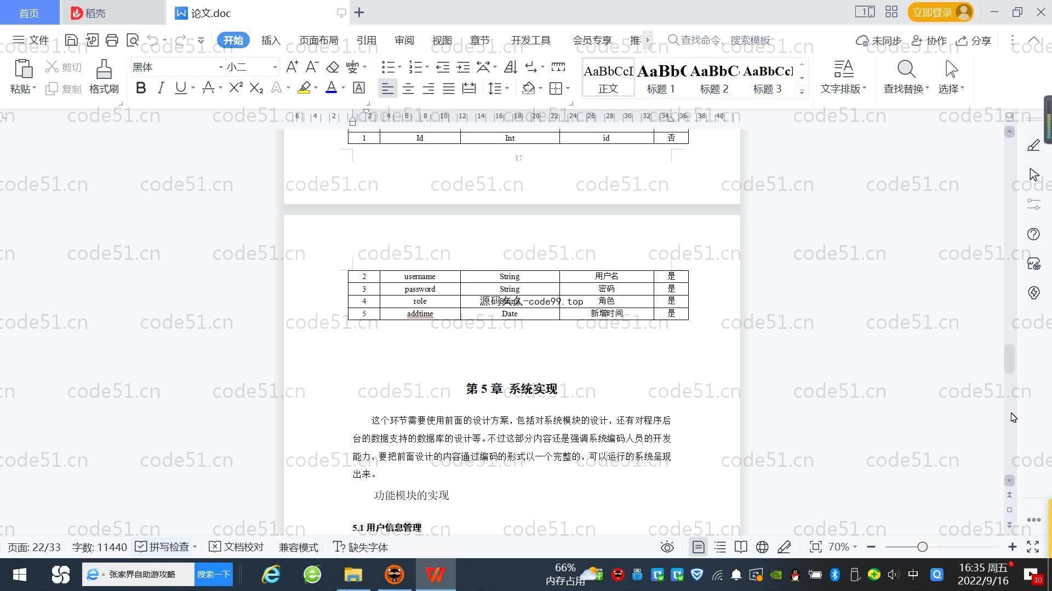
Task: Apply superscript formatting
Action: pyautogui.click(x=236, y=88)
